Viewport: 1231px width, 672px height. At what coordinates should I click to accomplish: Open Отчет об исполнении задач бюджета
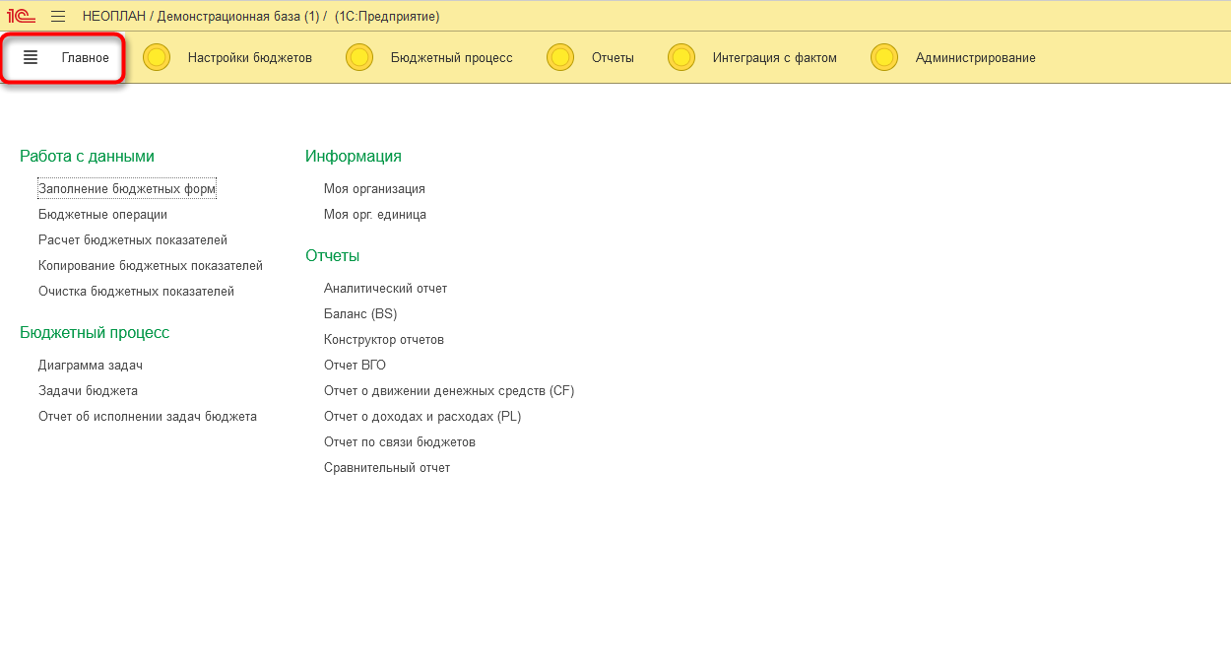(x=148, y=416)
